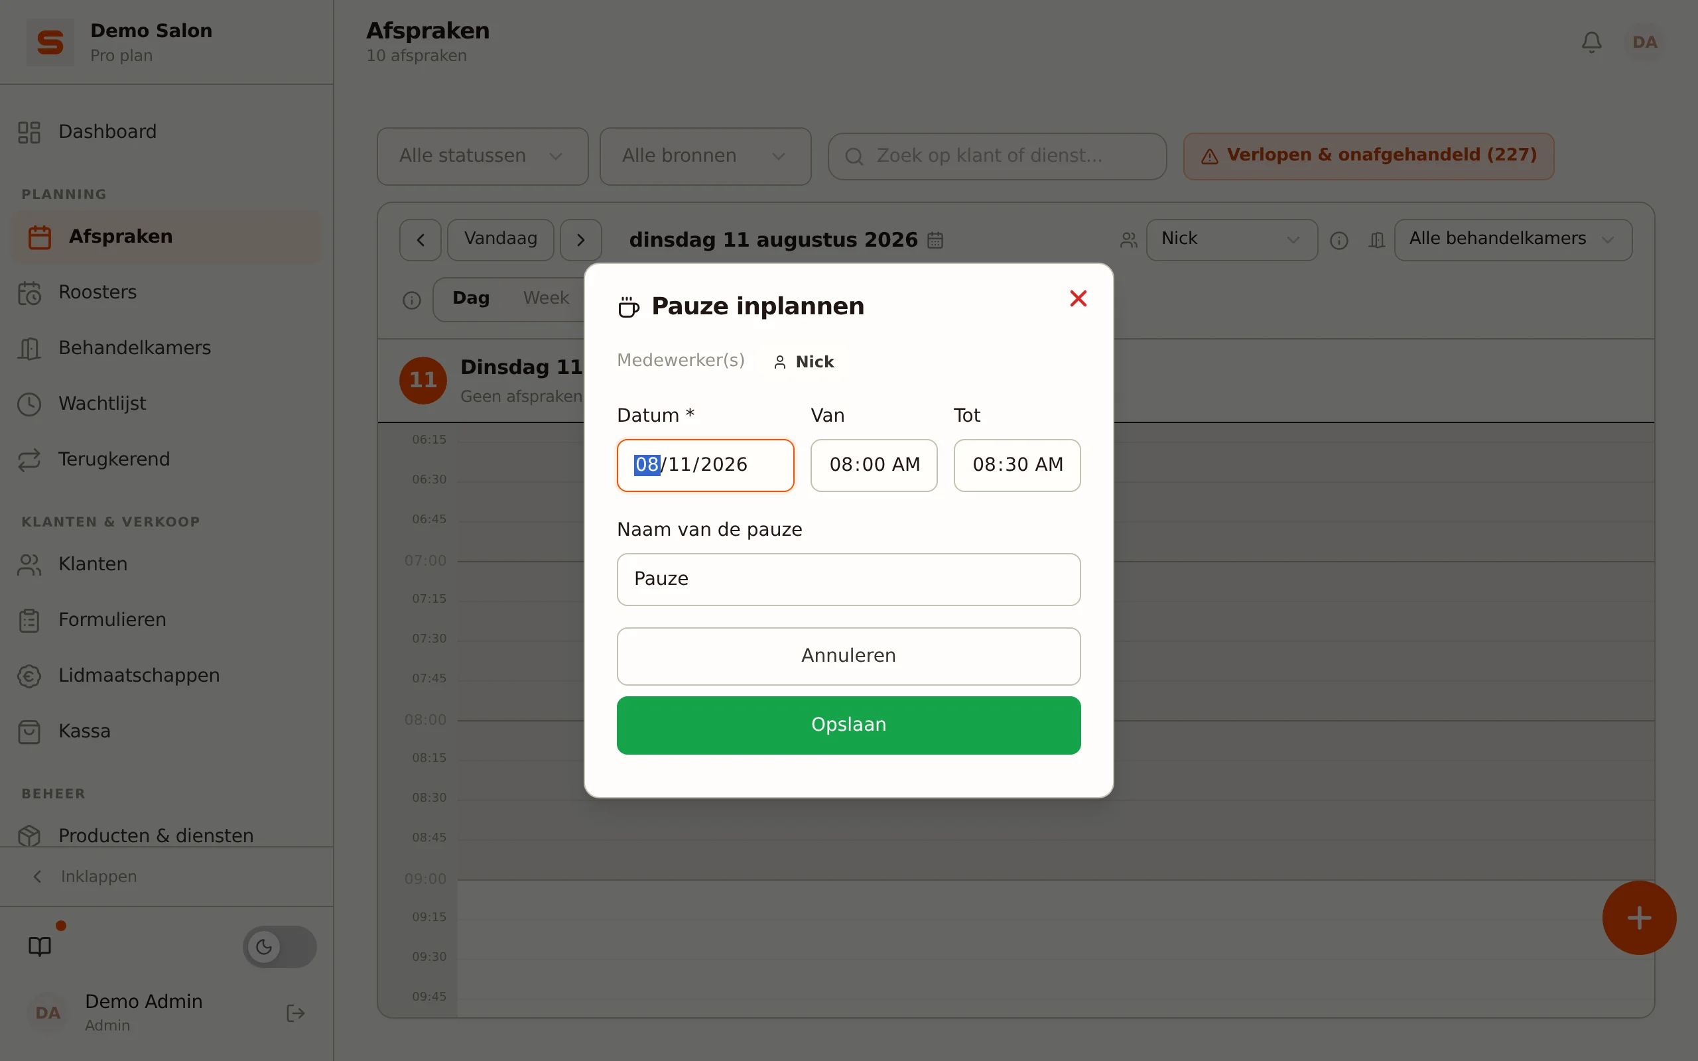Open Dashboard in the sidebar
The image size is (1698, 1061).
166,132
